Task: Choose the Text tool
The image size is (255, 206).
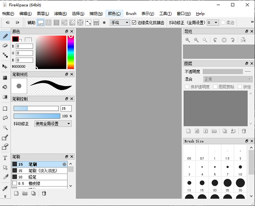Action: pos(5,158)
